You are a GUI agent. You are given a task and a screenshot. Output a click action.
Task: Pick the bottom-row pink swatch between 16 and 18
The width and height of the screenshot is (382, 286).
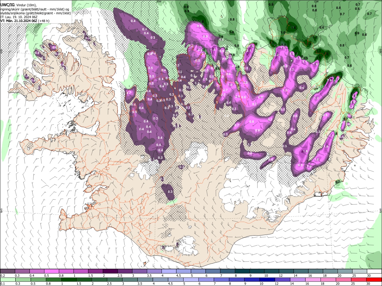click(313, 279)
